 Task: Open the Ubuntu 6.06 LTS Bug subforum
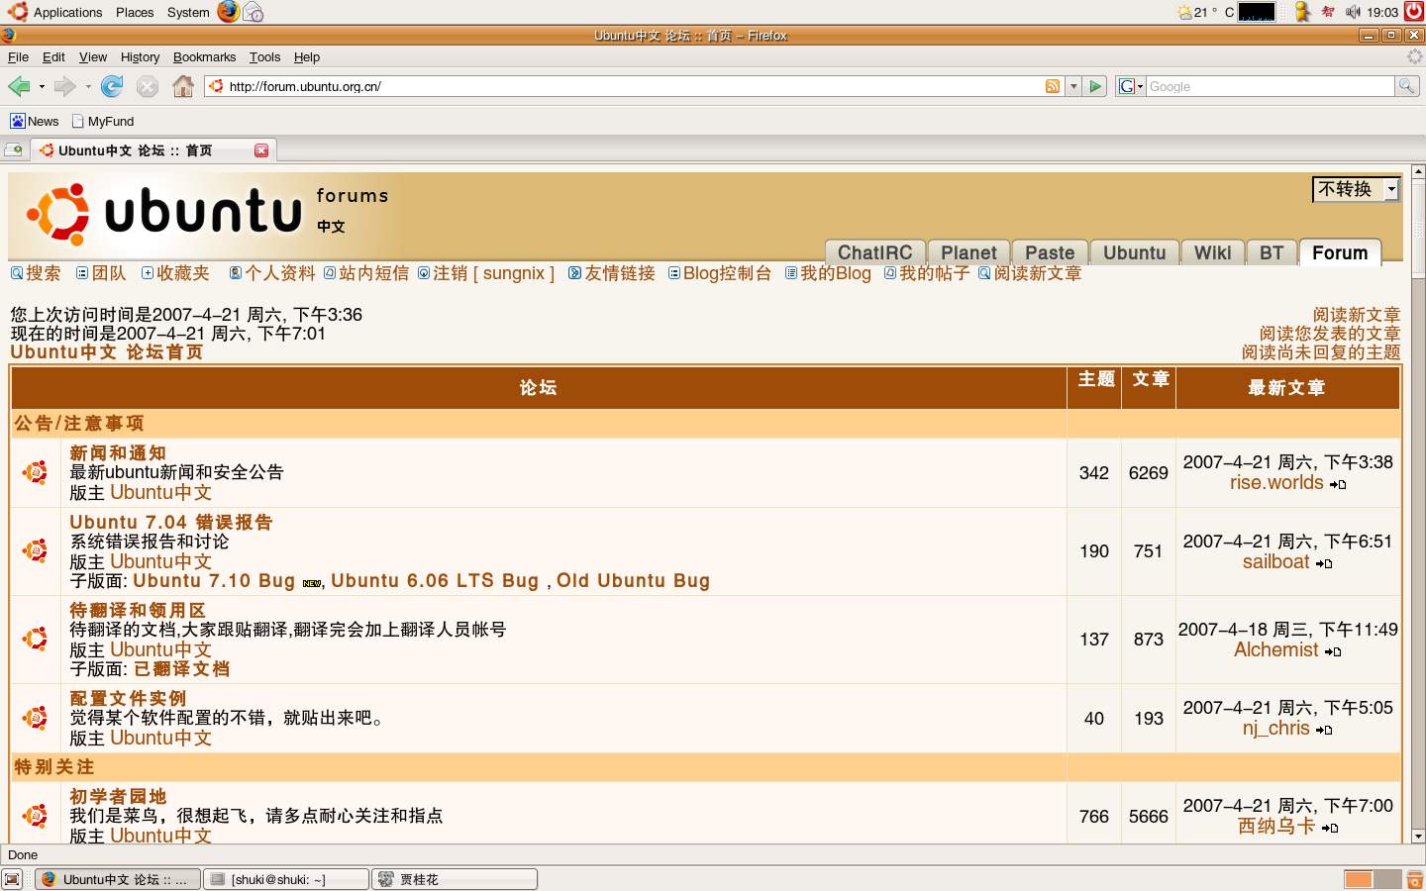[435, 581]
